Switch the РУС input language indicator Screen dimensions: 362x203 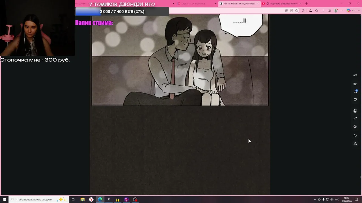(x=337, y=200)
